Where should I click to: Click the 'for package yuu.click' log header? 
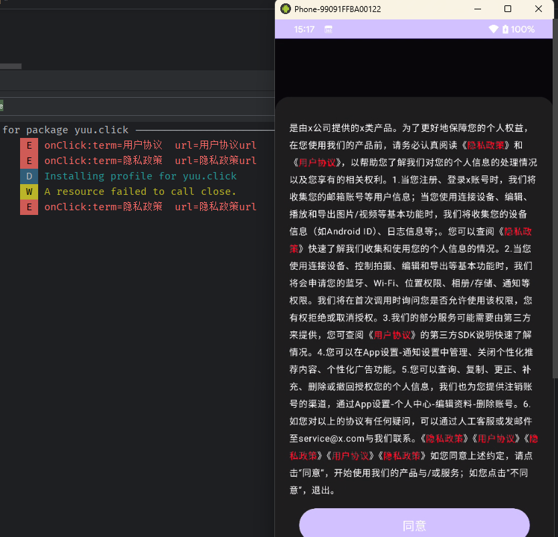66,130
